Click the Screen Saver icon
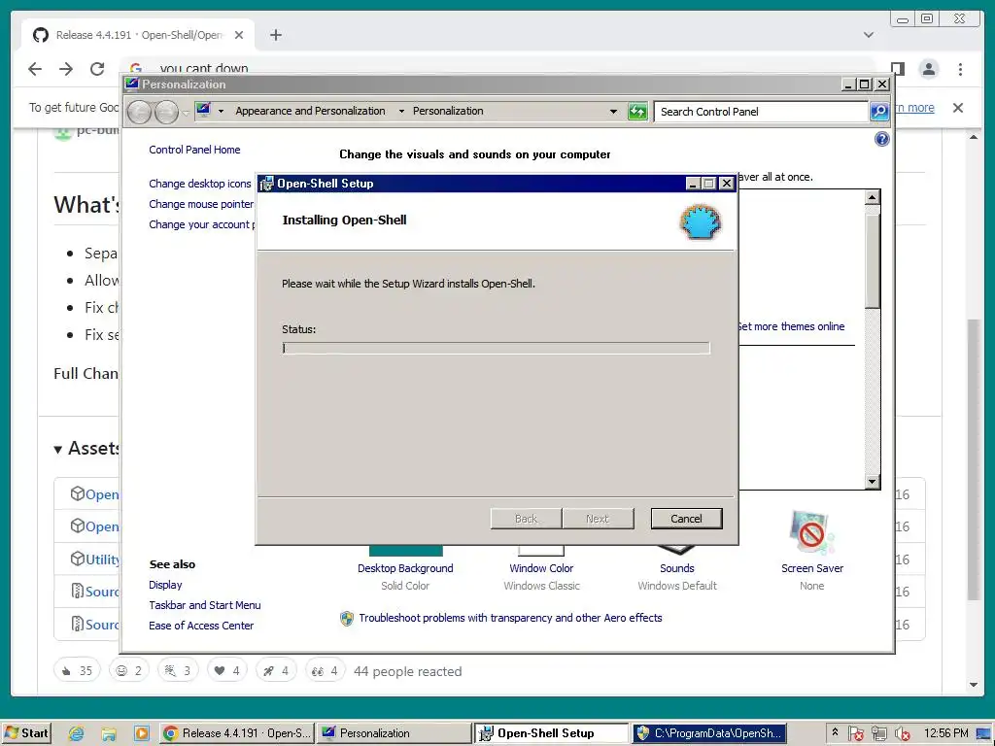Screen dimensions: 995x746 pos(811,533)
